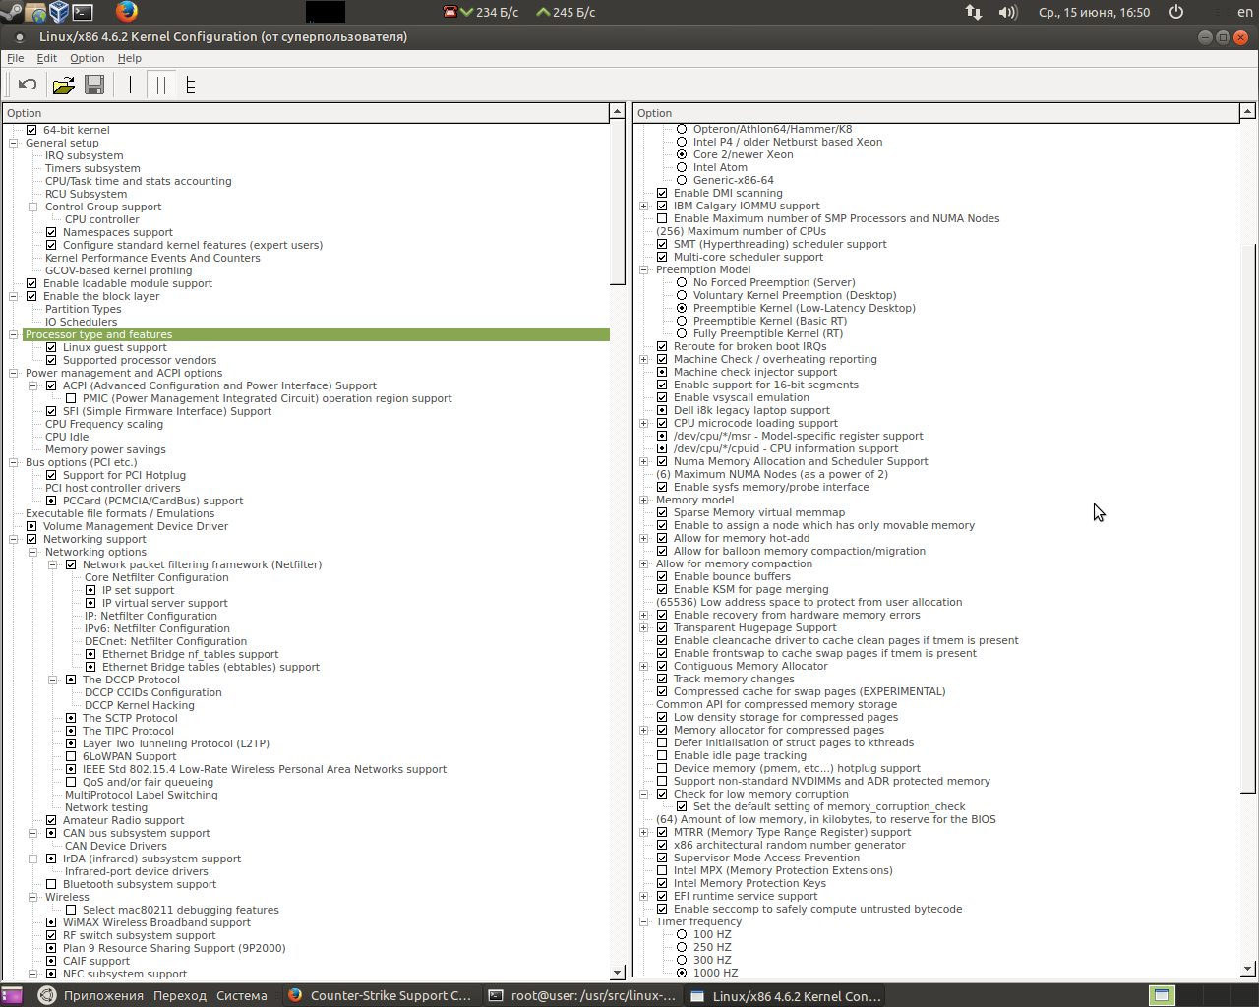Click the right panel Option column header

pyautogui.click(x=936, y=113)
